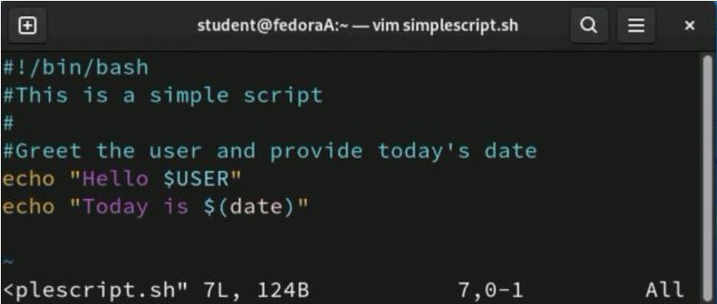Open a new terminal tab

coord(27,26)
